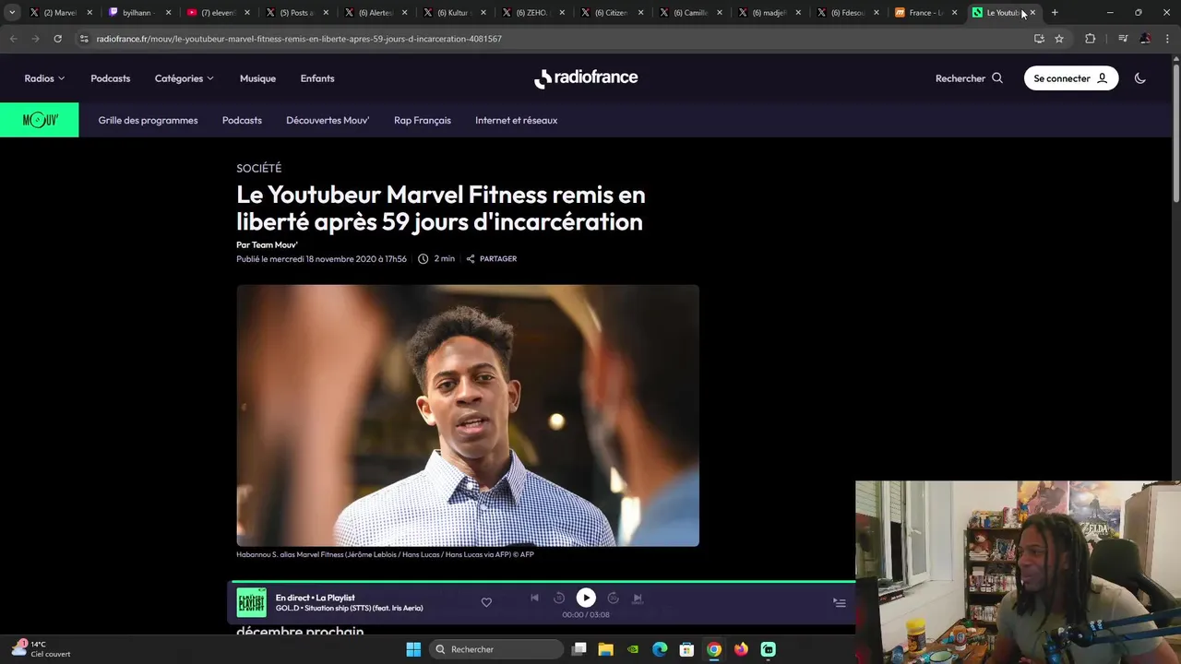Click the Mouv' station logo

click(x=40, y=120)
